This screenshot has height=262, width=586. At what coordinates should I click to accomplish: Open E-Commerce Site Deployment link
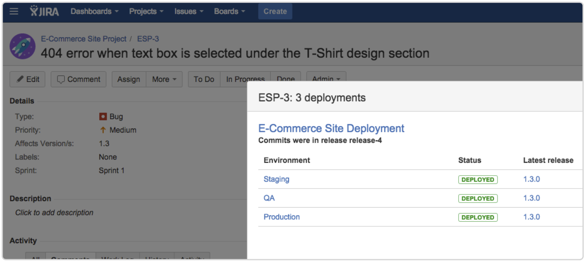coord(331,128)
